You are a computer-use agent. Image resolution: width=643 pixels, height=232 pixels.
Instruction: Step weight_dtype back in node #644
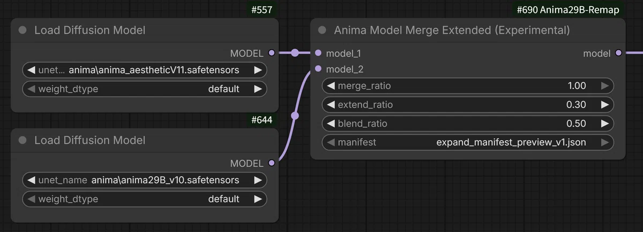pos(31,199)
